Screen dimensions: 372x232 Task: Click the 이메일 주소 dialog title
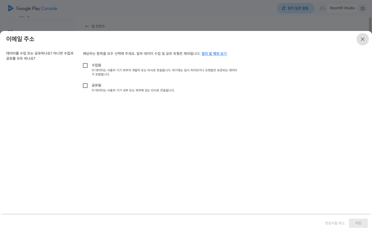pos(20,39)
